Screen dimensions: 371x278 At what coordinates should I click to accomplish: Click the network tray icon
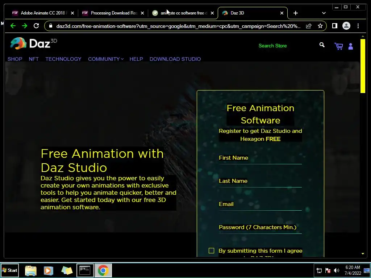(319, 270)
